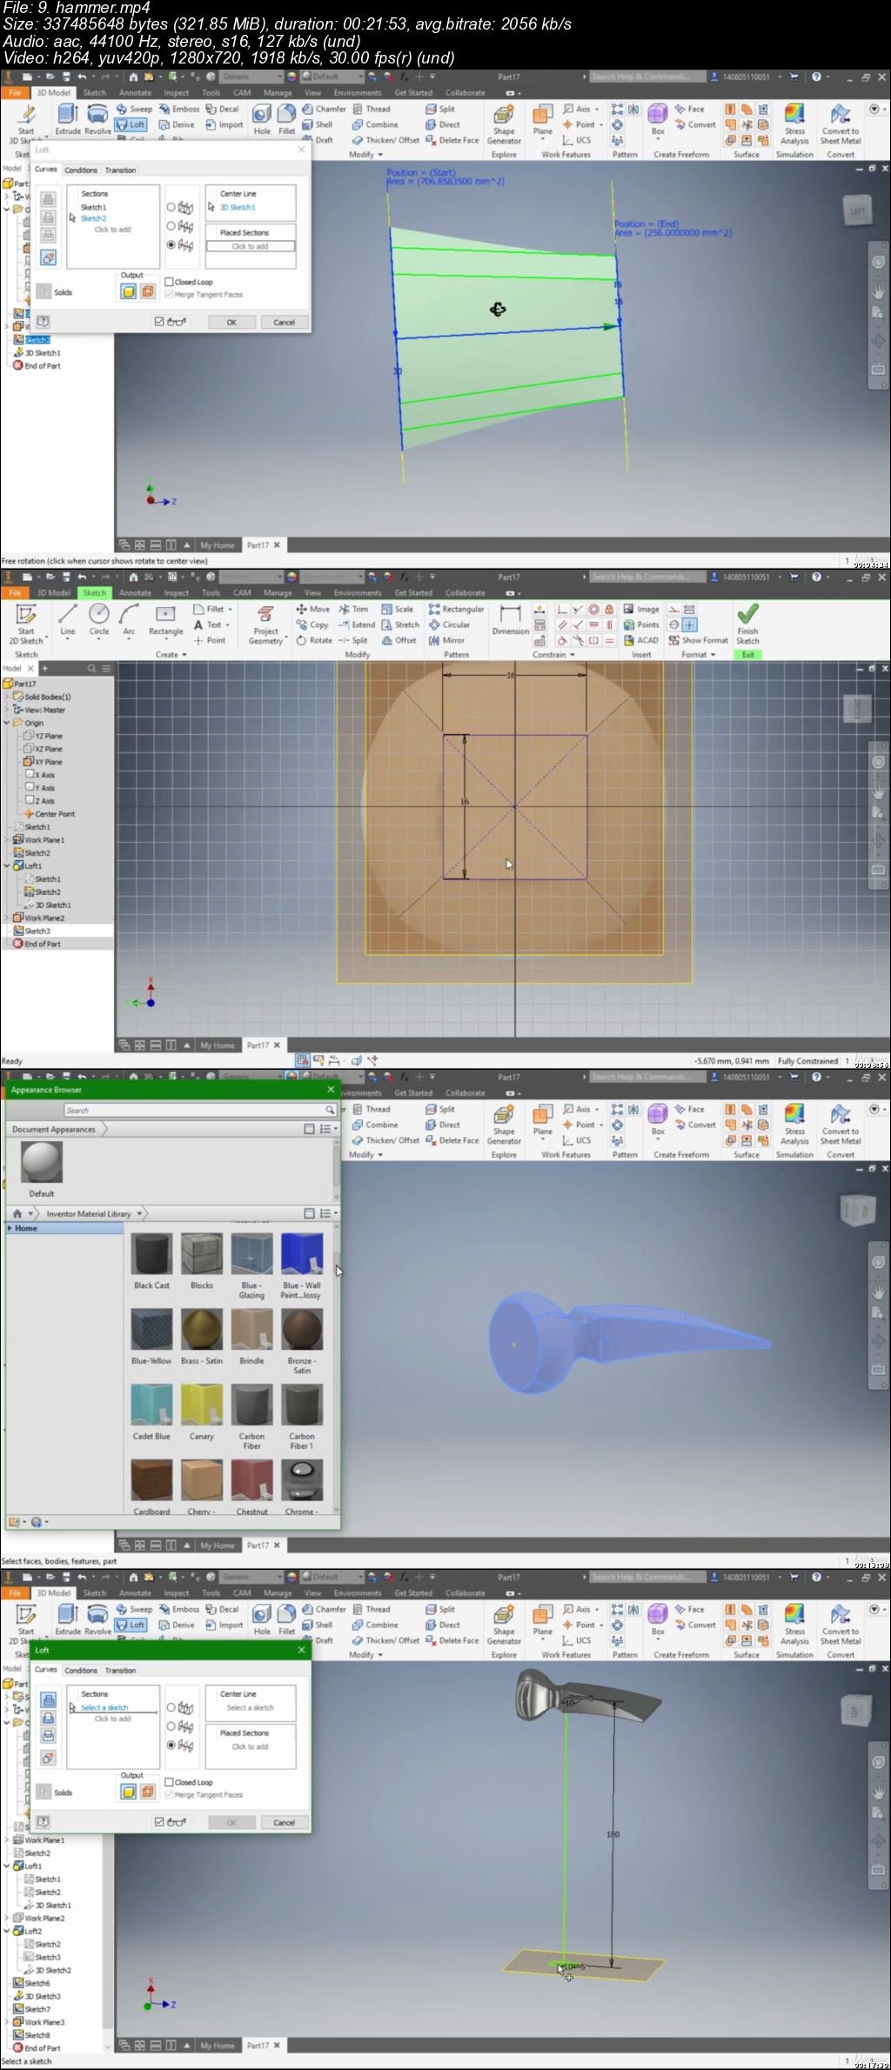Select Center Line radio in Loft dialog listing Sketch1
This screenshot has height=2070, width=891.
pyautogui.click(x=171, y=226)
